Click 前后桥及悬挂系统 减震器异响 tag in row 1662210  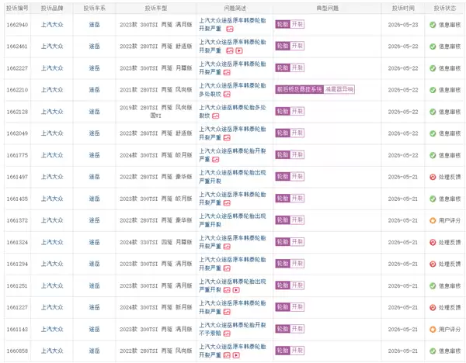[x=315, y=90]
